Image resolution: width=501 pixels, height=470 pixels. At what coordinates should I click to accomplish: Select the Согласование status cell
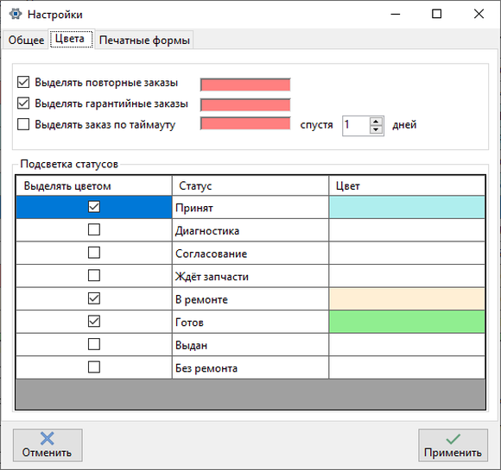(250, 253)
